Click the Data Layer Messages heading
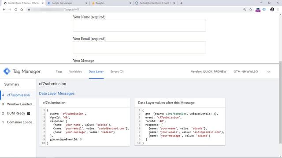Screen dimensions: 282x158 [57, 93]
